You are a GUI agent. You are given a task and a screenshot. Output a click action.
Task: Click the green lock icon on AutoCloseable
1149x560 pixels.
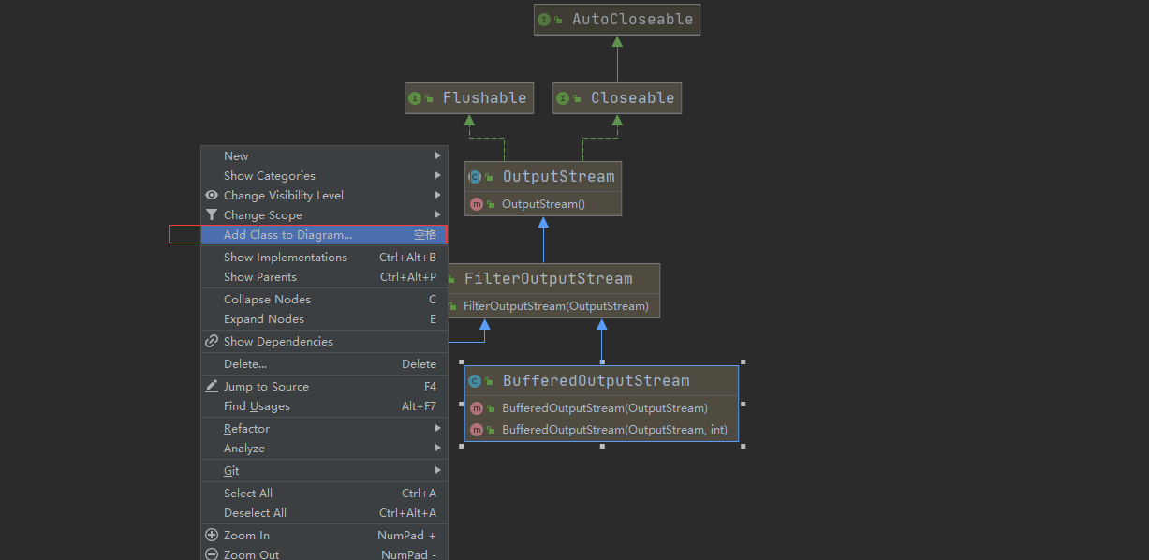[x=558, y=20]
